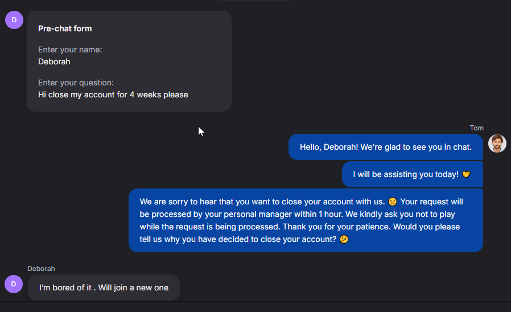Click Tom's agent profile photo
The height and width of the screenshot is (312, 511).
coord(497,143)
